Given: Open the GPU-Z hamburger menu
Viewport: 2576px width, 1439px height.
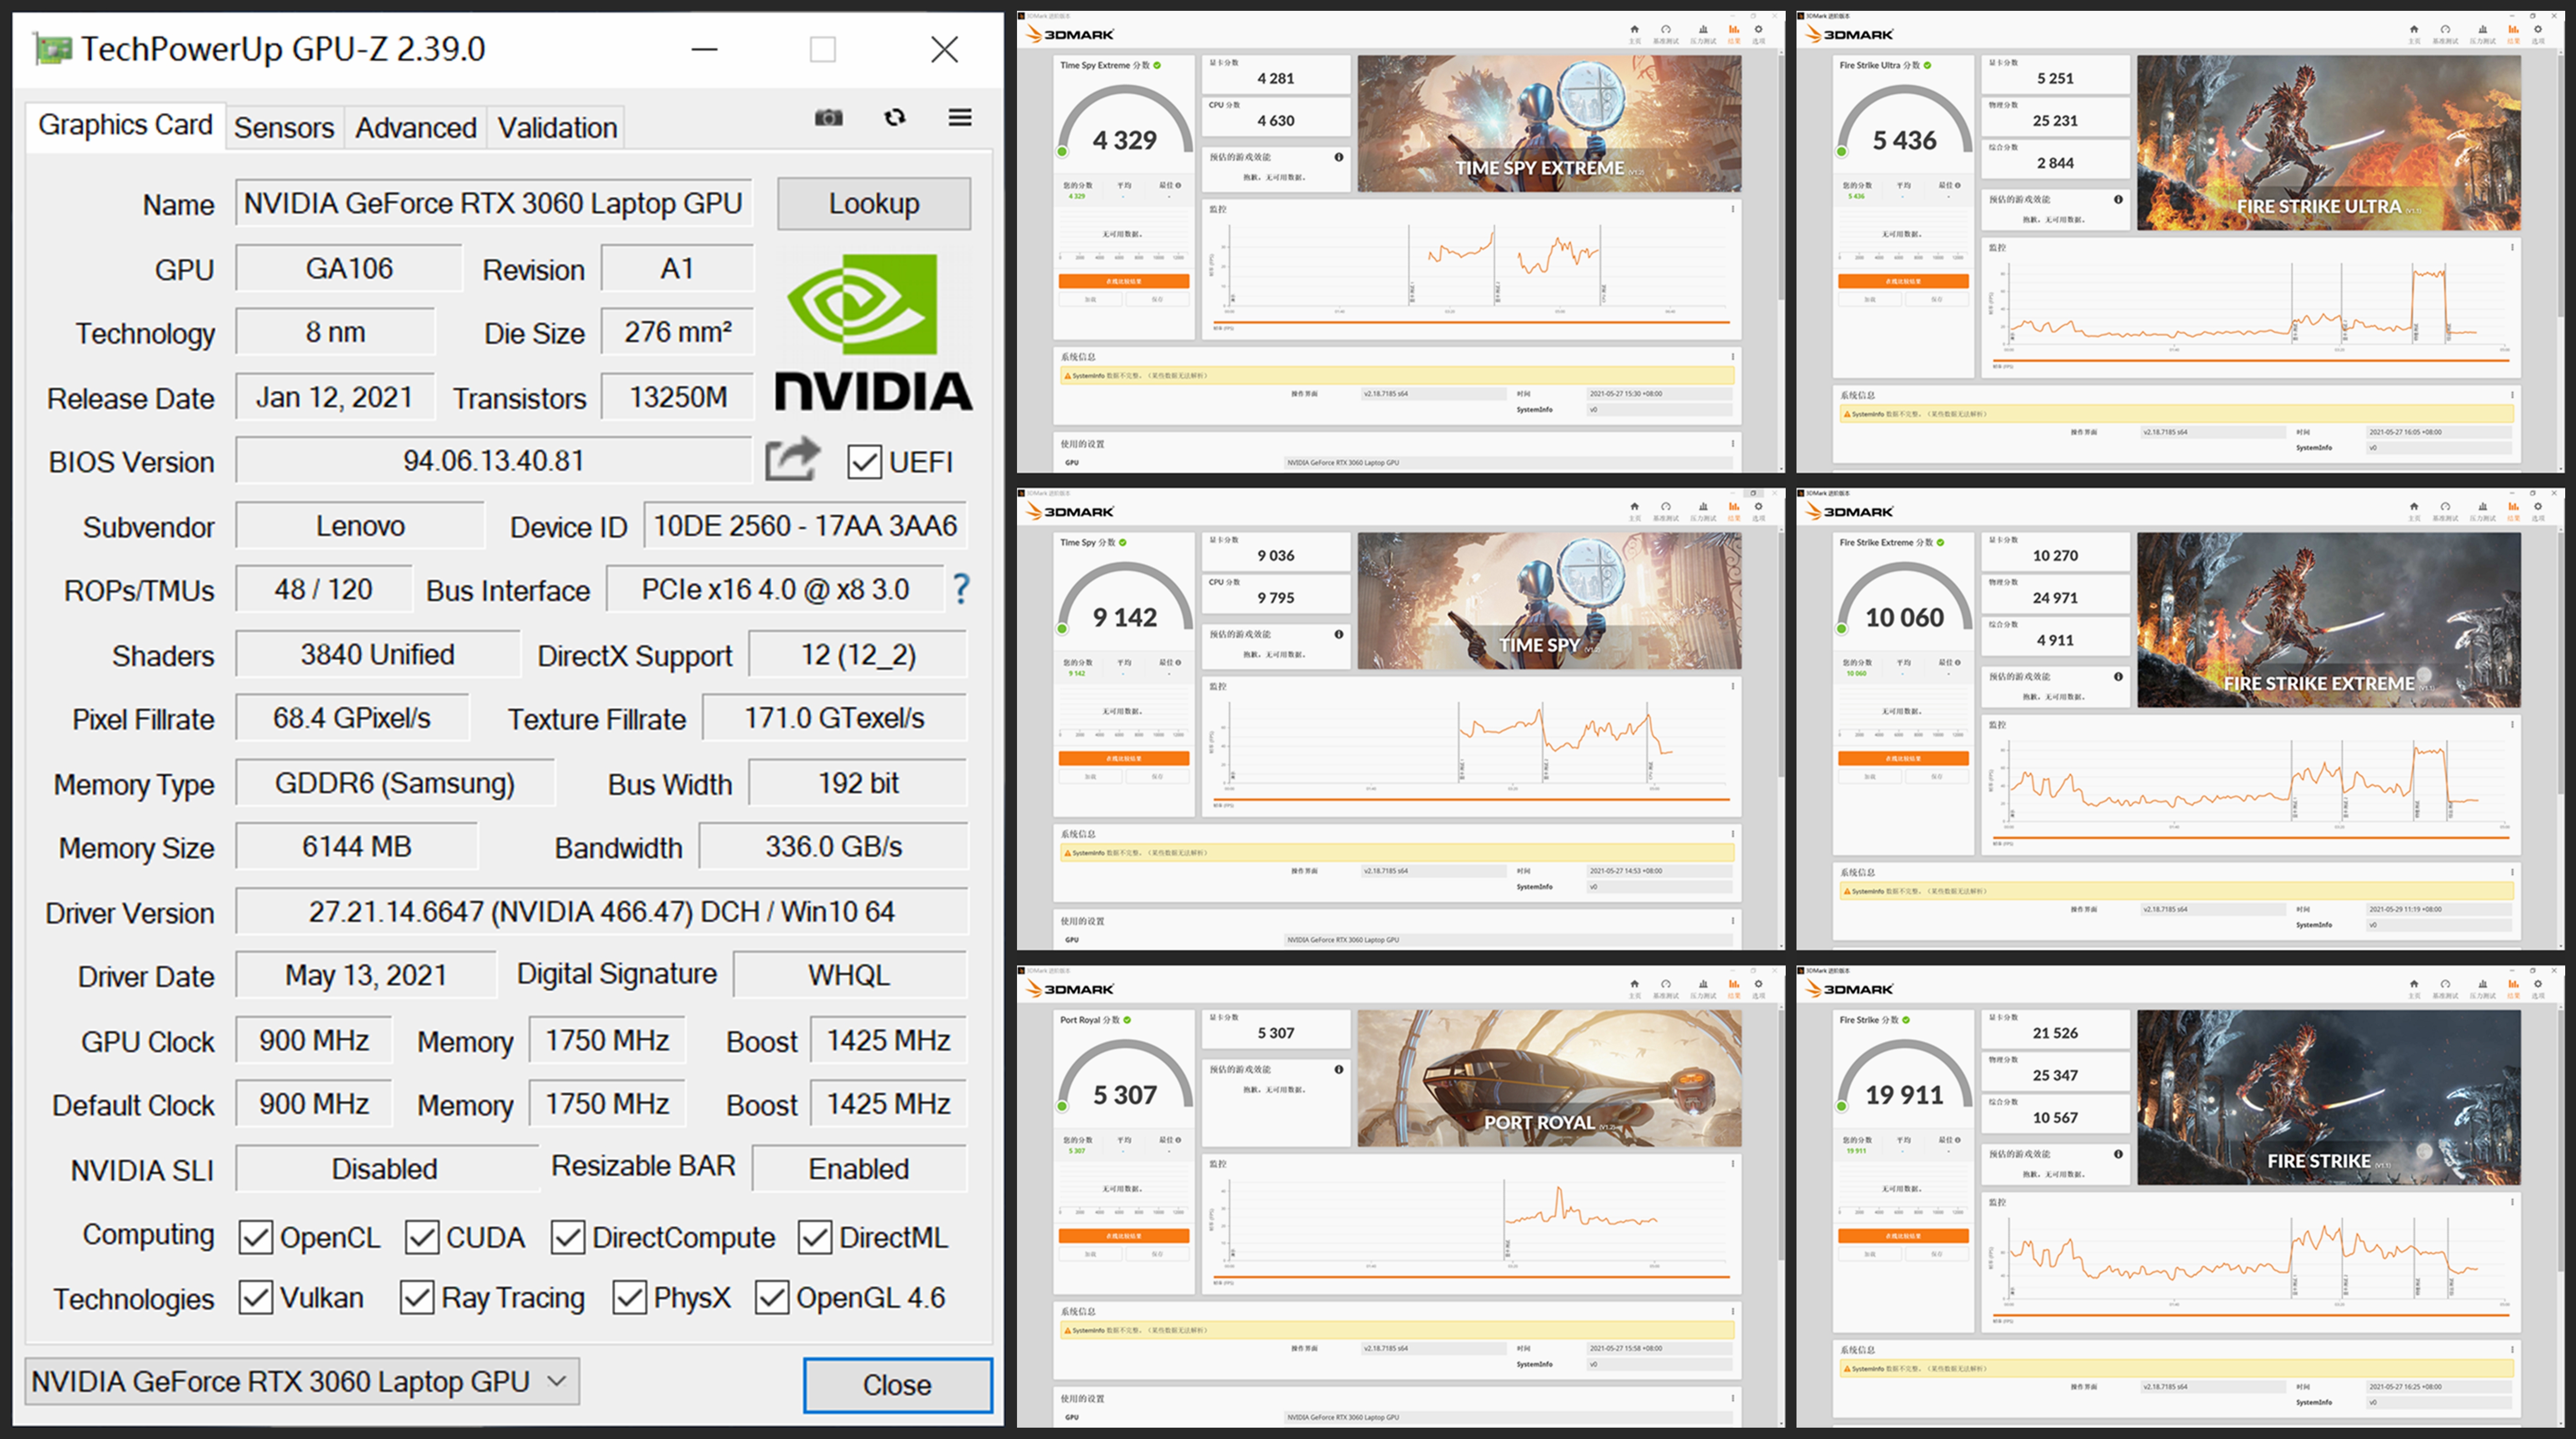Looking at the screenshot, I should coord(959,118).
